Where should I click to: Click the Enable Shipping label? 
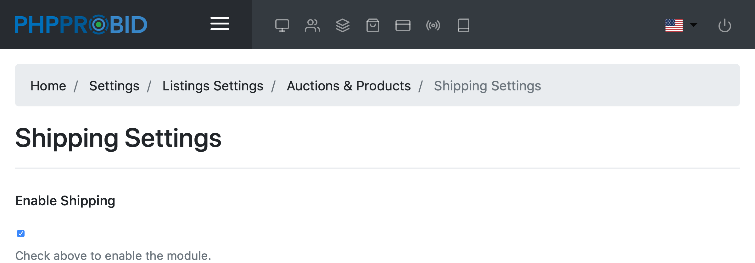pyautogui.click(x=65, y=201)
